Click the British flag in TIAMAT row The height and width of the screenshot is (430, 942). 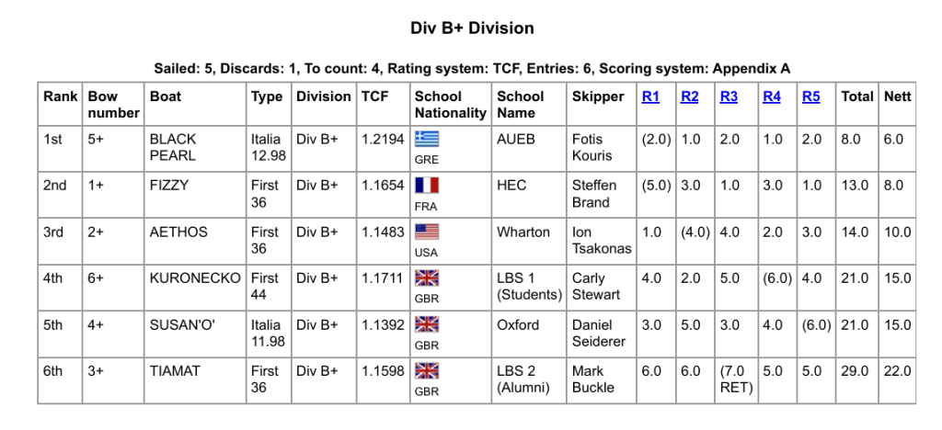click(x=427, y=370)
